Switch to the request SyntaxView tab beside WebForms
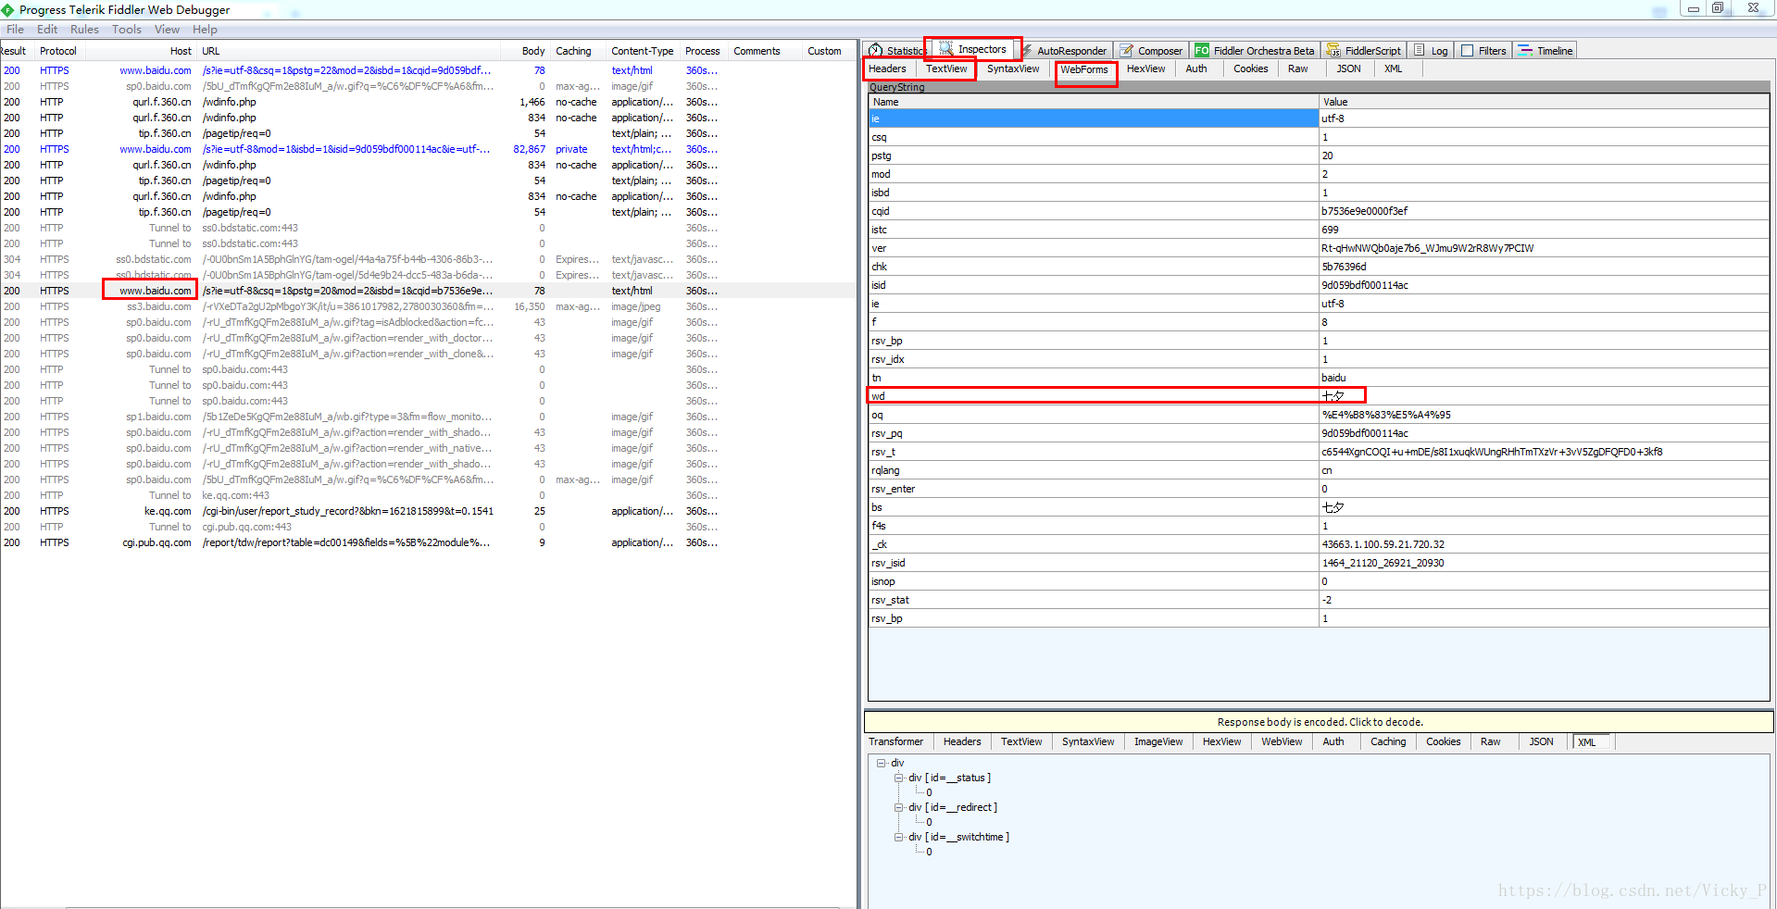1777x909 pixels. 1013,68
